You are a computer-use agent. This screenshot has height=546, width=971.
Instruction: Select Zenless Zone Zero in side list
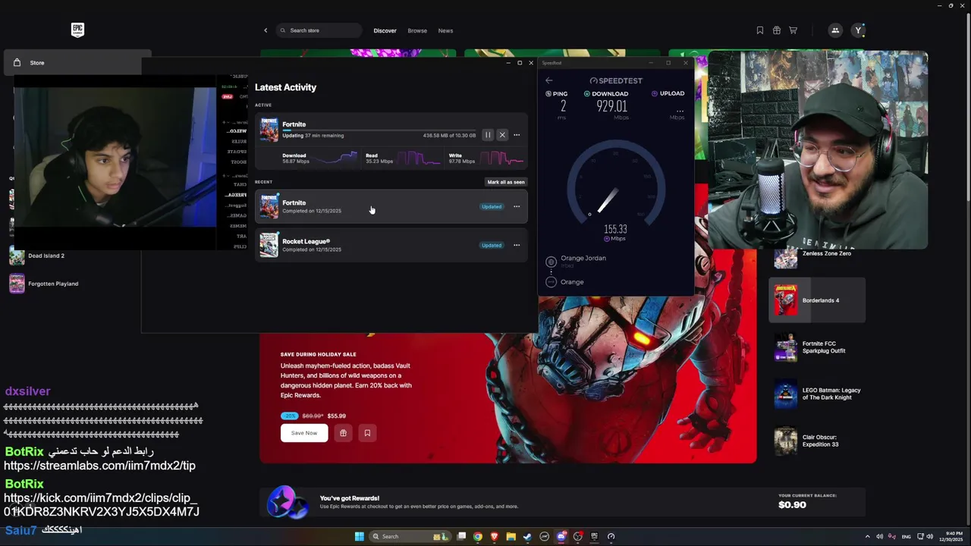pyautogui.click(x=817, y=255)
